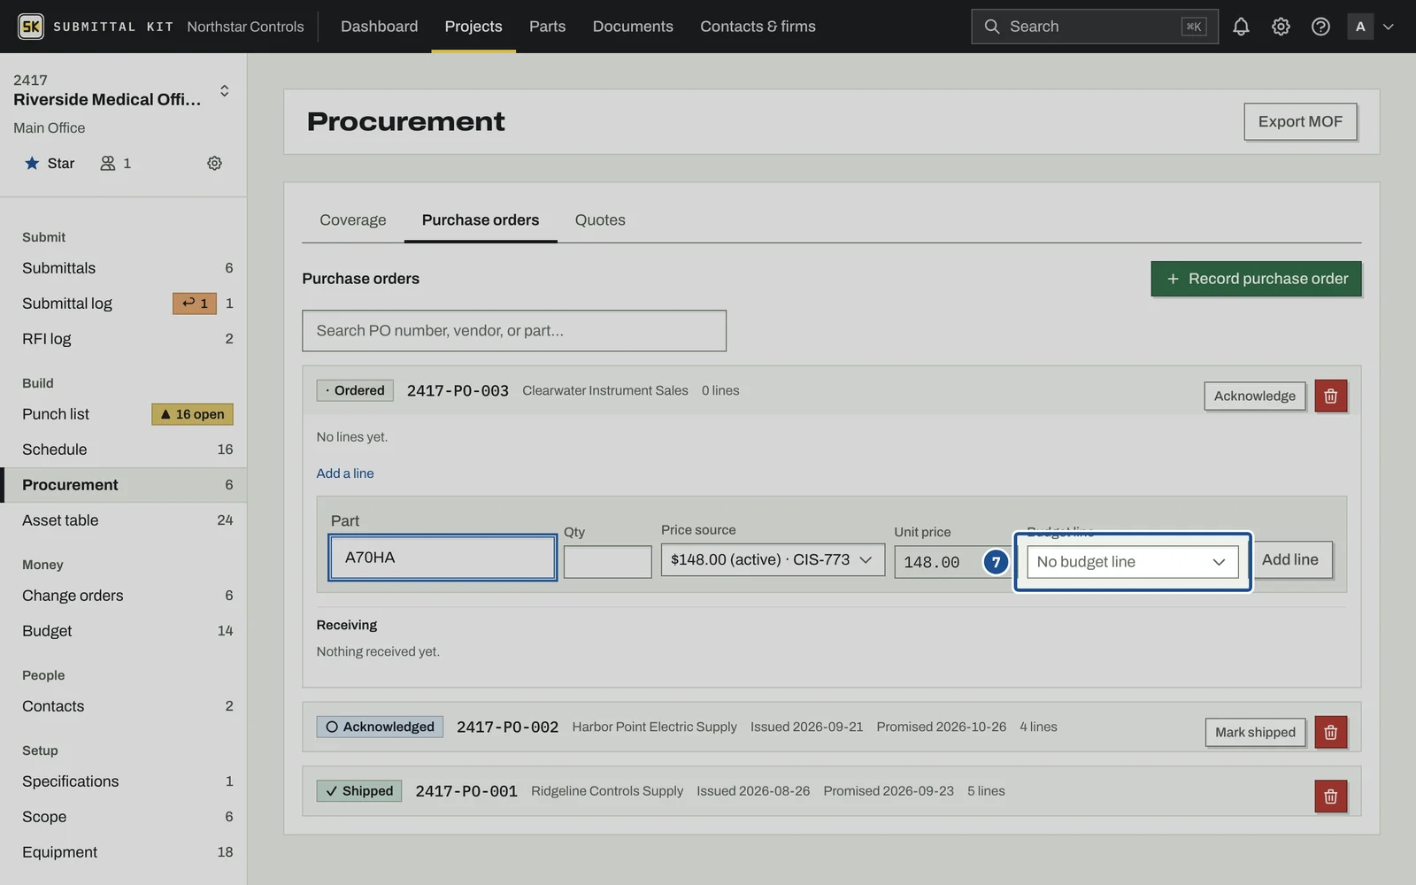Click Harbor Point Electric Supply vendor text
Screen dimensions: 1416x885
654,727
